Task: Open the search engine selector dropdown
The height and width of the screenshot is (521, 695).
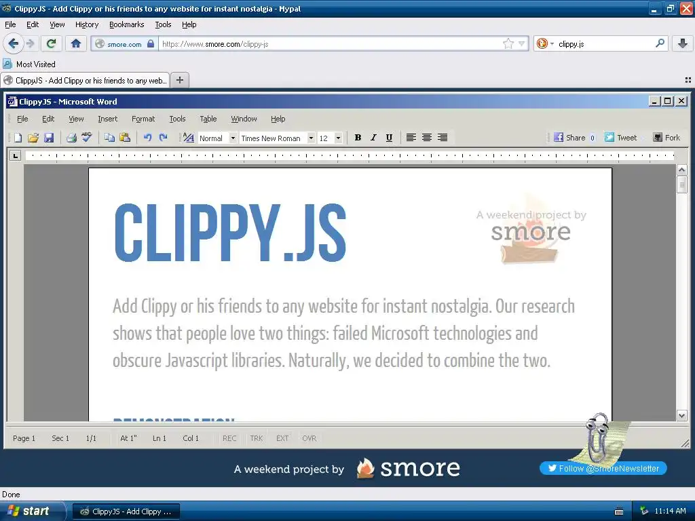Action: tap(545, 43)
